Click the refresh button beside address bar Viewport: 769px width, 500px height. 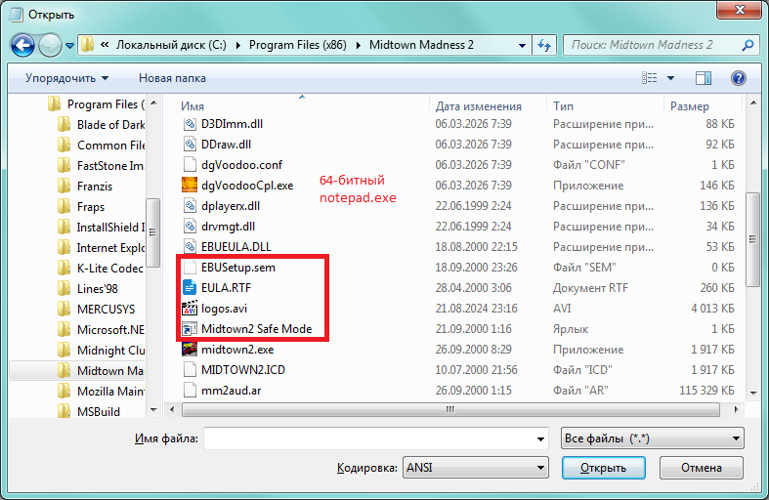point(544,46)
